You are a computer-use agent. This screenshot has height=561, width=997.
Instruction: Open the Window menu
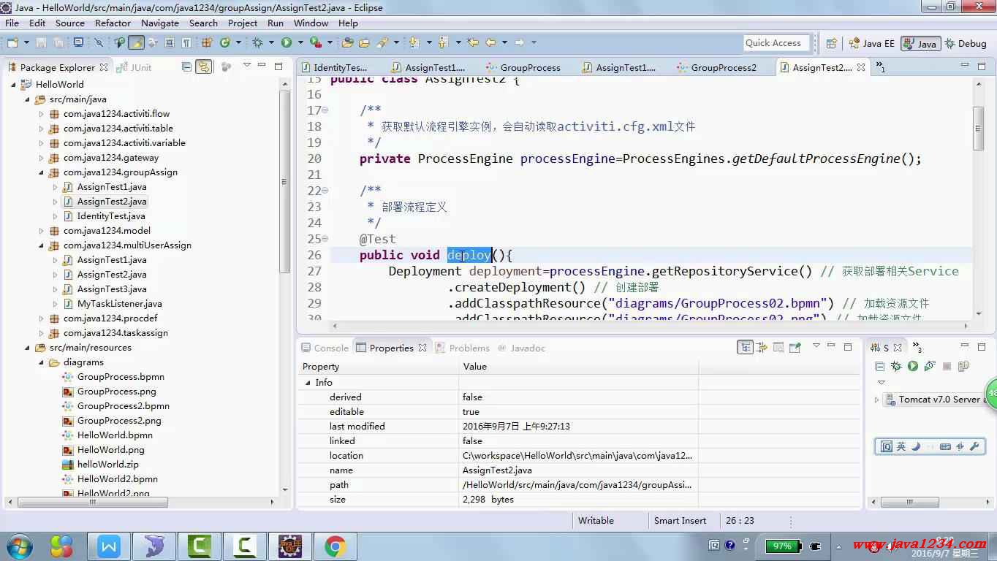point(311,23)
